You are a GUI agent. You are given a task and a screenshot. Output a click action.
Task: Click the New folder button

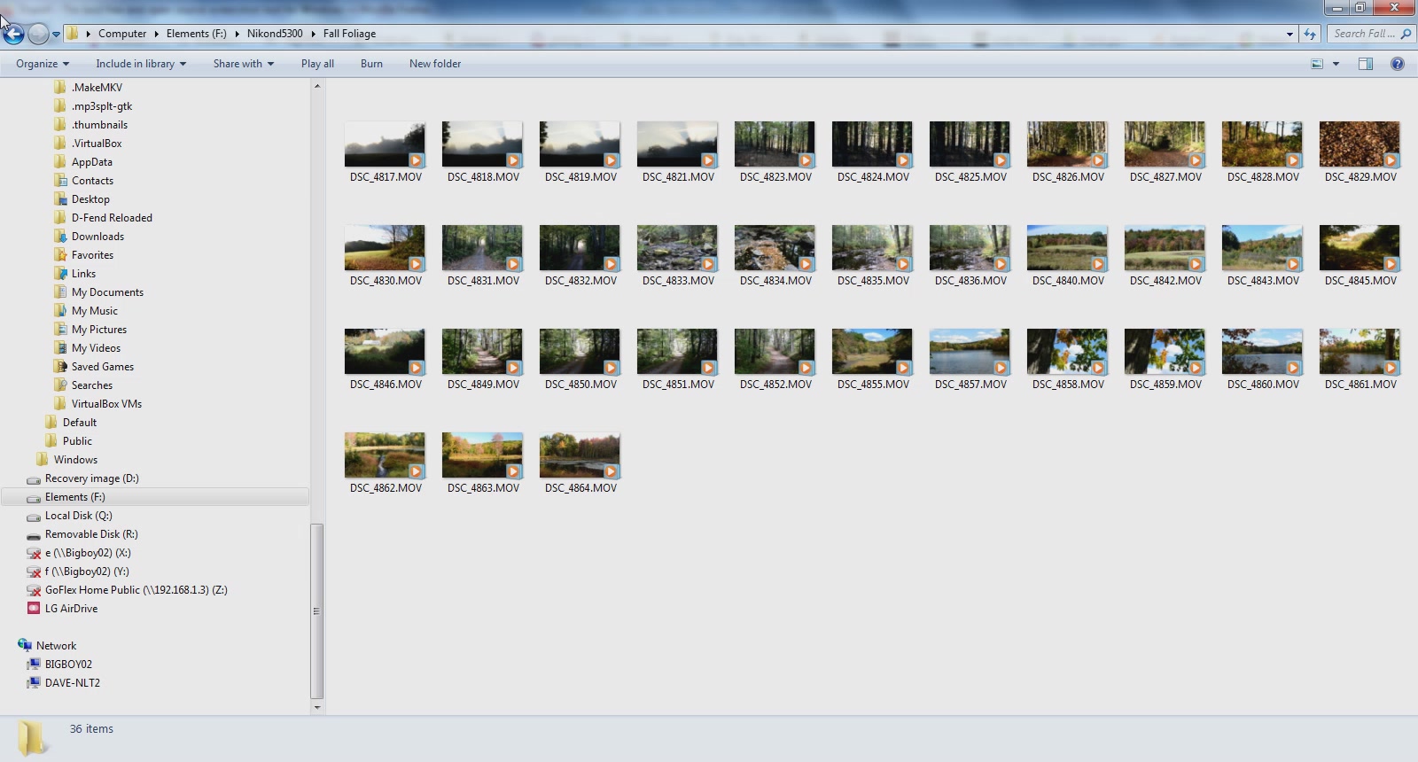[434, 64]
